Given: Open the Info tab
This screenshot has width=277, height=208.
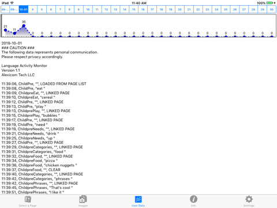Looking at the screenshot, I should [x=193, y=201].
